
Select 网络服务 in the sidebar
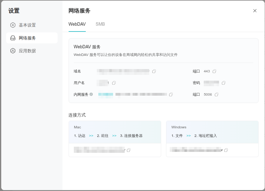click(32, 38)
